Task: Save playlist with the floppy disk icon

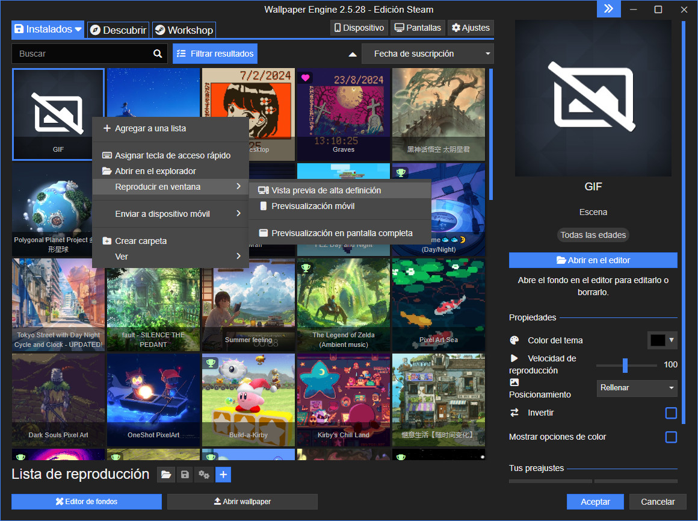Action: (185, 475)
